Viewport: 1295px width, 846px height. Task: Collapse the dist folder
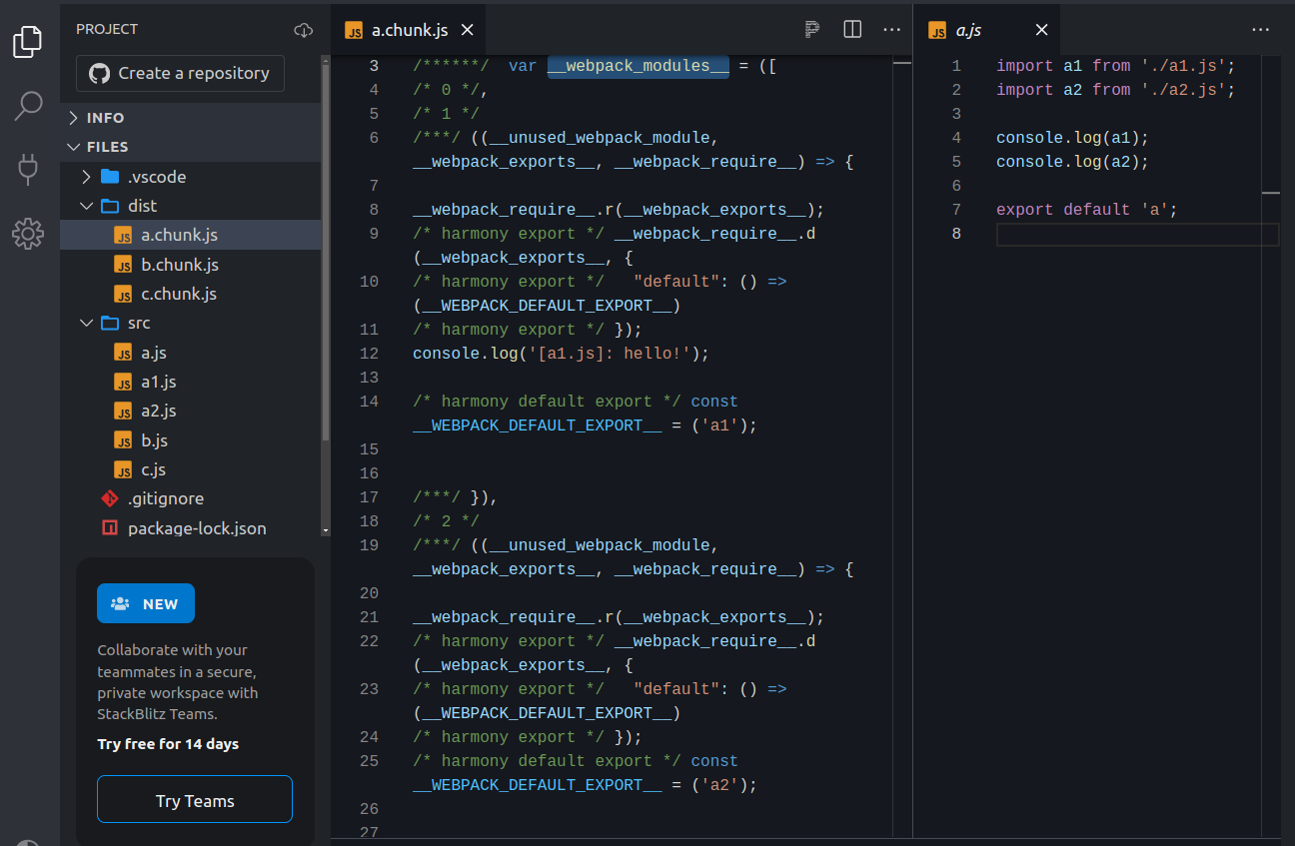click(142, 206)
